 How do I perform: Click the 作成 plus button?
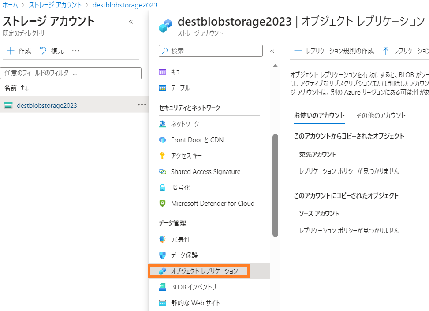(19, 51)
